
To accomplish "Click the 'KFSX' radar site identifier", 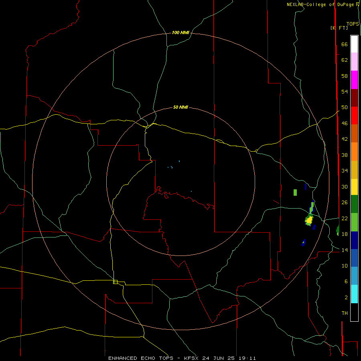I will click(191, 358).
